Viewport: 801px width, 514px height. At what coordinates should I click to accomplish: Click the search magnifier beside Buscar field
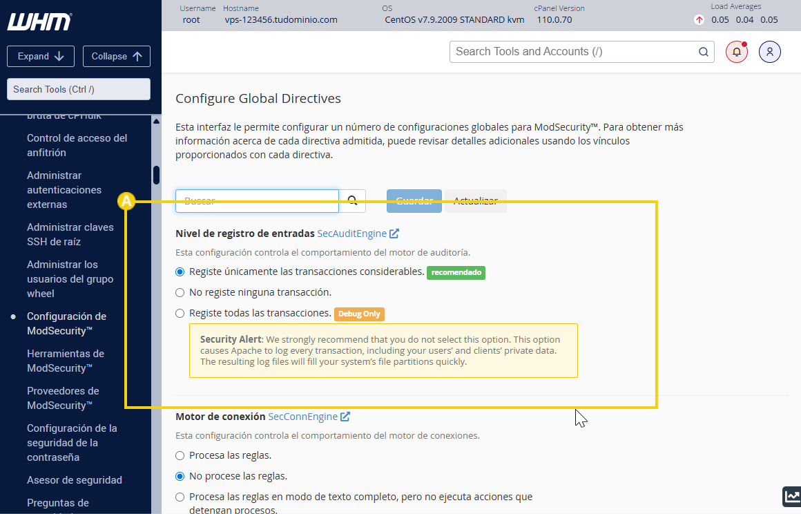coord(352,201)
